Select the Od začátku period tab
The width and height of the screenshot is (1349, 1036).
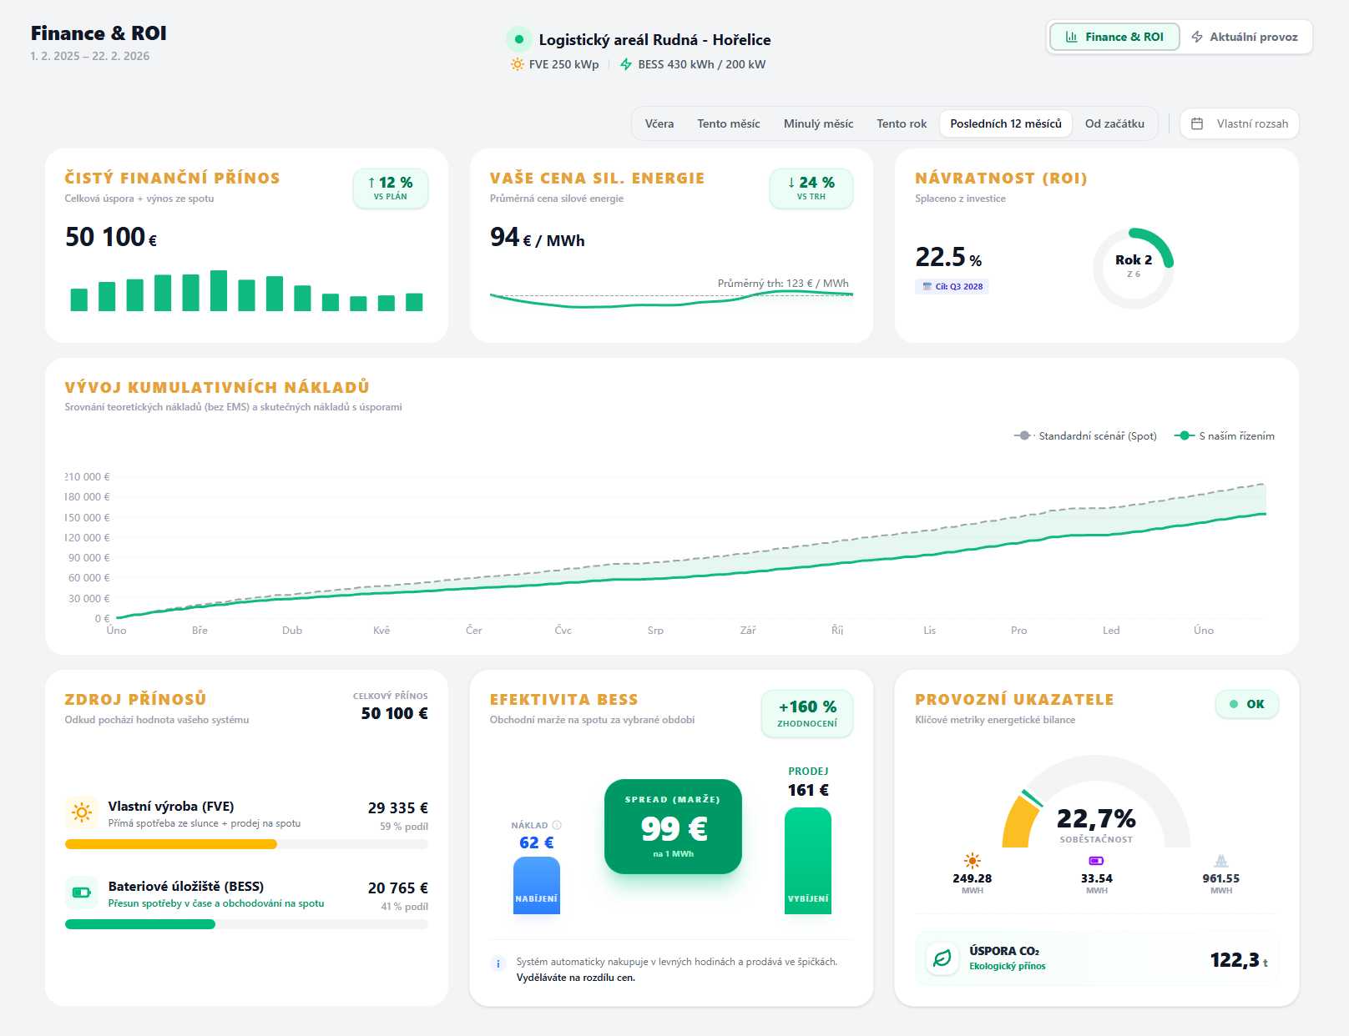point(1114,123)
